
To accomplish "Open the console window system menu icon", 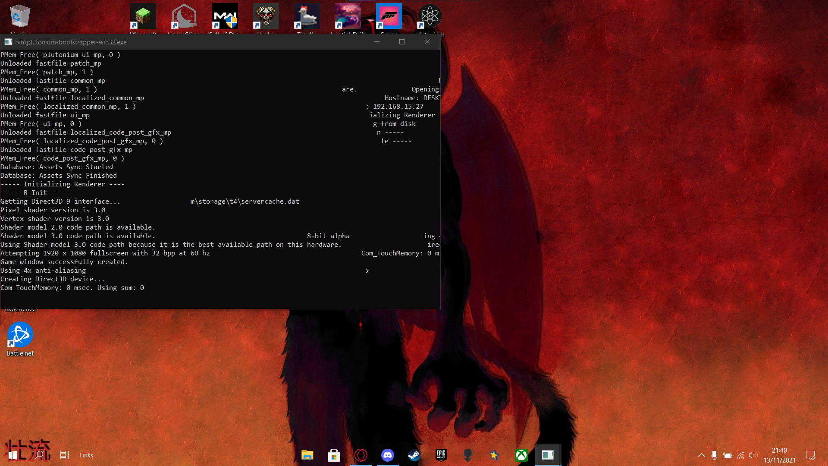I will click(8, 42).
